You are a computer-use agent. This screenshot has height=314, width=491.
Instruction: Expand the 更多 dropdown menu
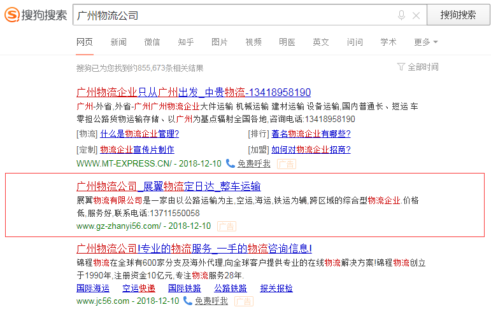426,42
